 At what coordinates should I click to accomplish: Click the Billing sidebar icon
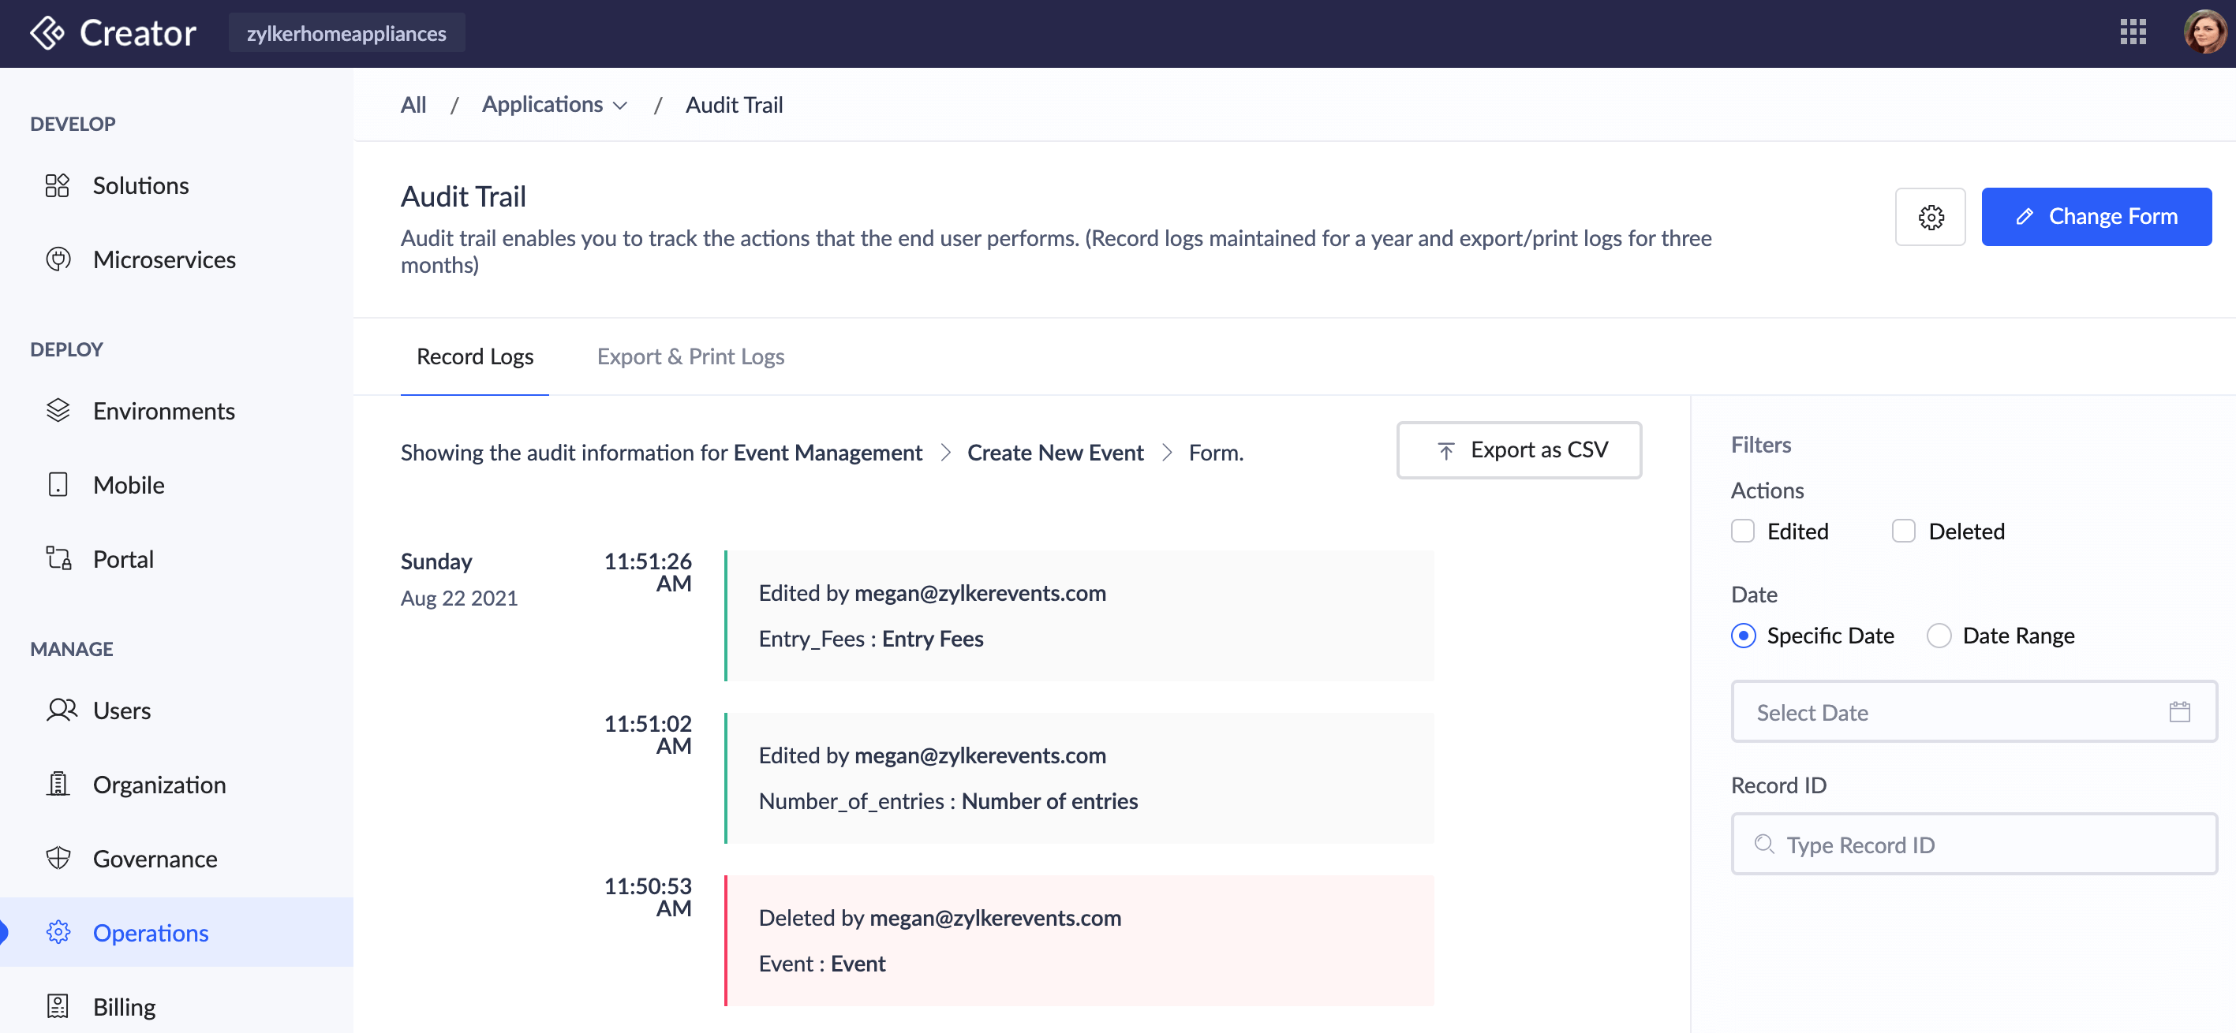[58, 1006]
